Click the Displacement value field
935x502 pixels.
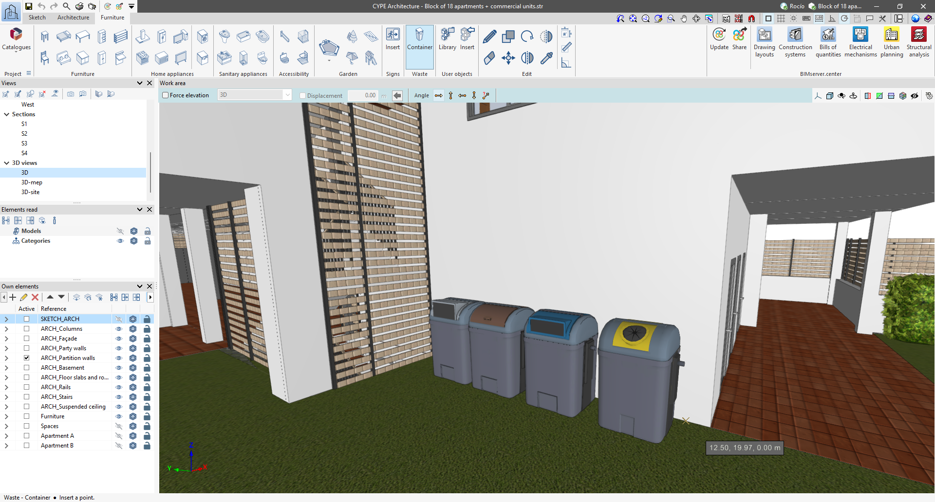tap(363, 95)
